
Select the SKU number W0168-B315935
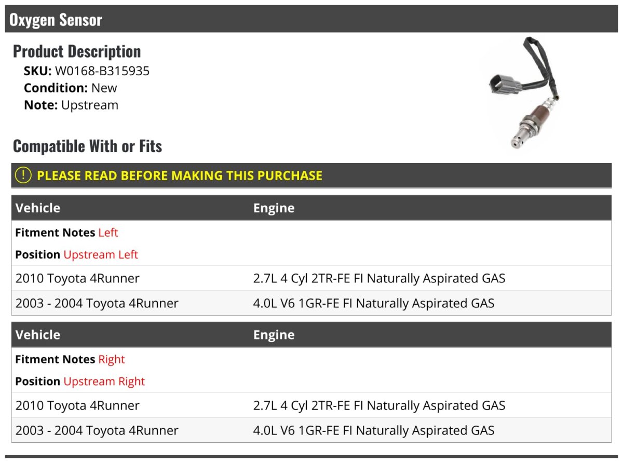(x=102, y=71)
